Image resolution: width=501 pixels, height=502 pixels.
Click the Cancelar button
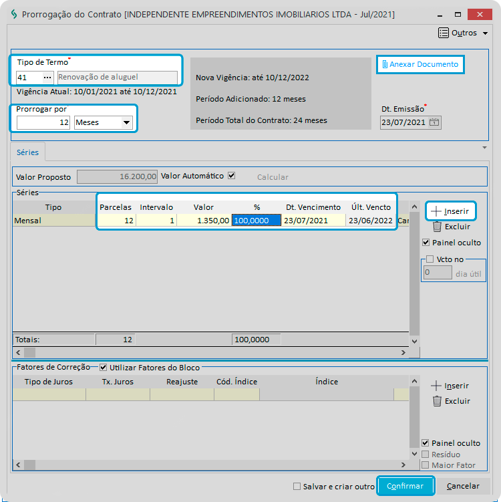463,487
